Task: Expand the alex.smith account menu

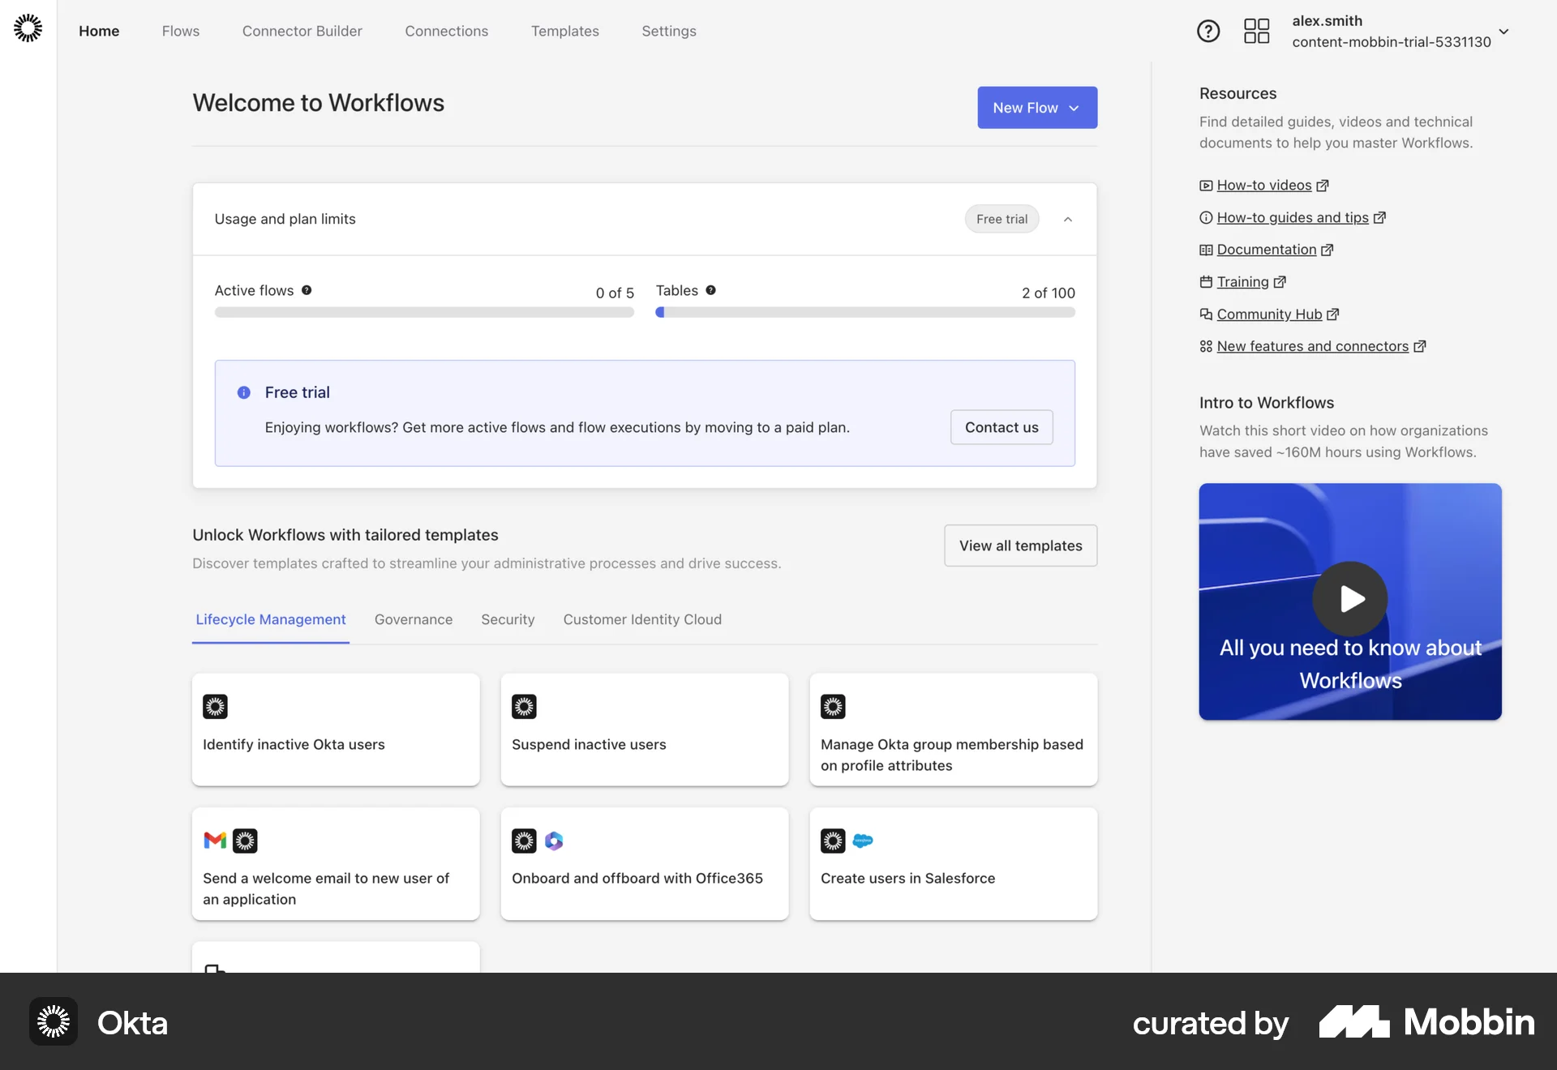Action: coord(1504,32)
